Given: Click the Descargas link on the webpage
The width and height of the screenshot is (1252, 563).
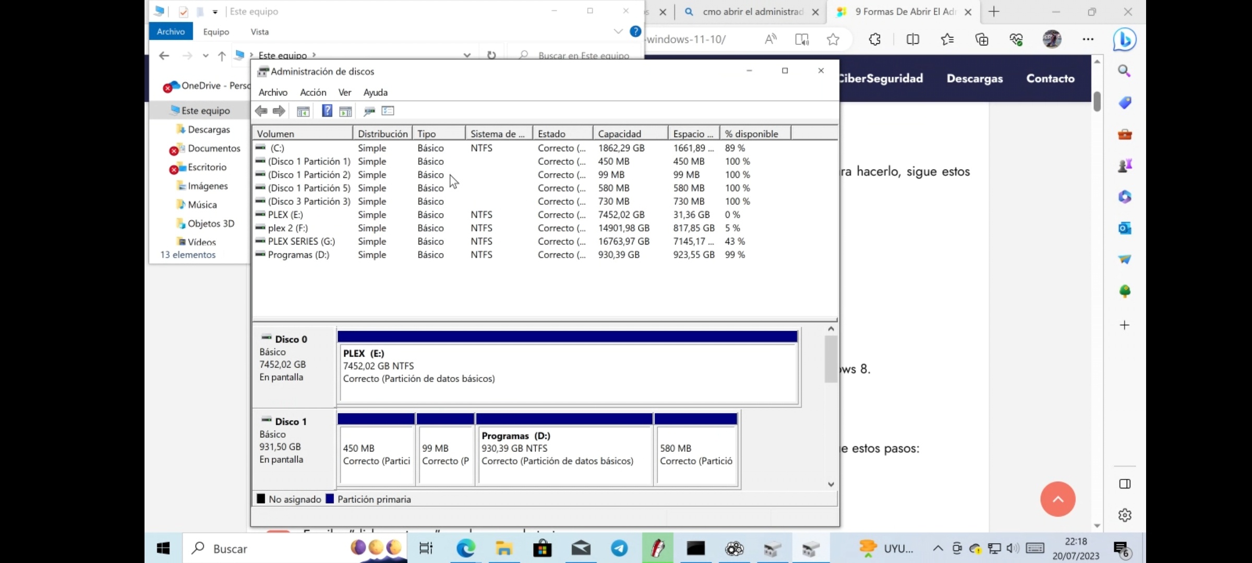Looking at the screenshot, I should pyautogui.click(x=974, y=79).
